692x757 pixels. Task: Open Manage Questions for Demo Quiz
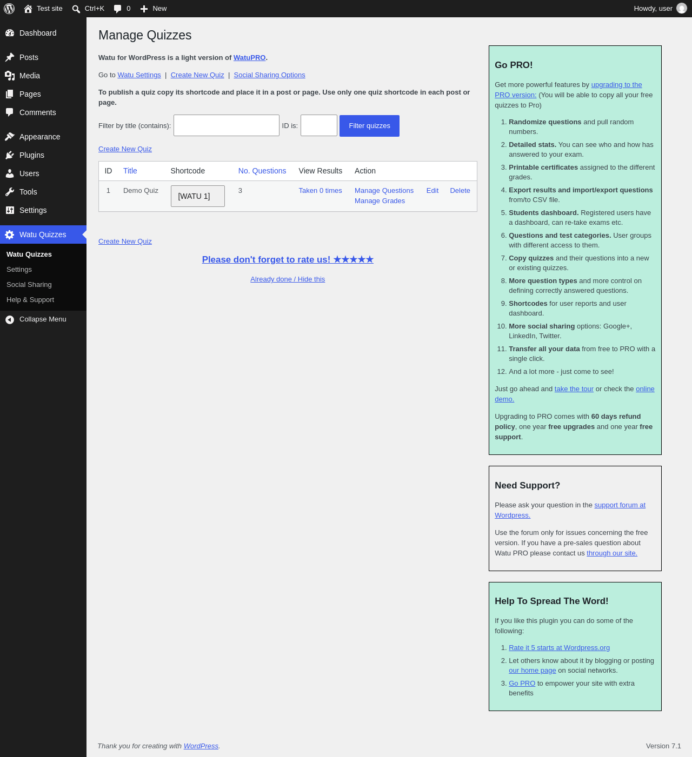[x=384, y=191]
